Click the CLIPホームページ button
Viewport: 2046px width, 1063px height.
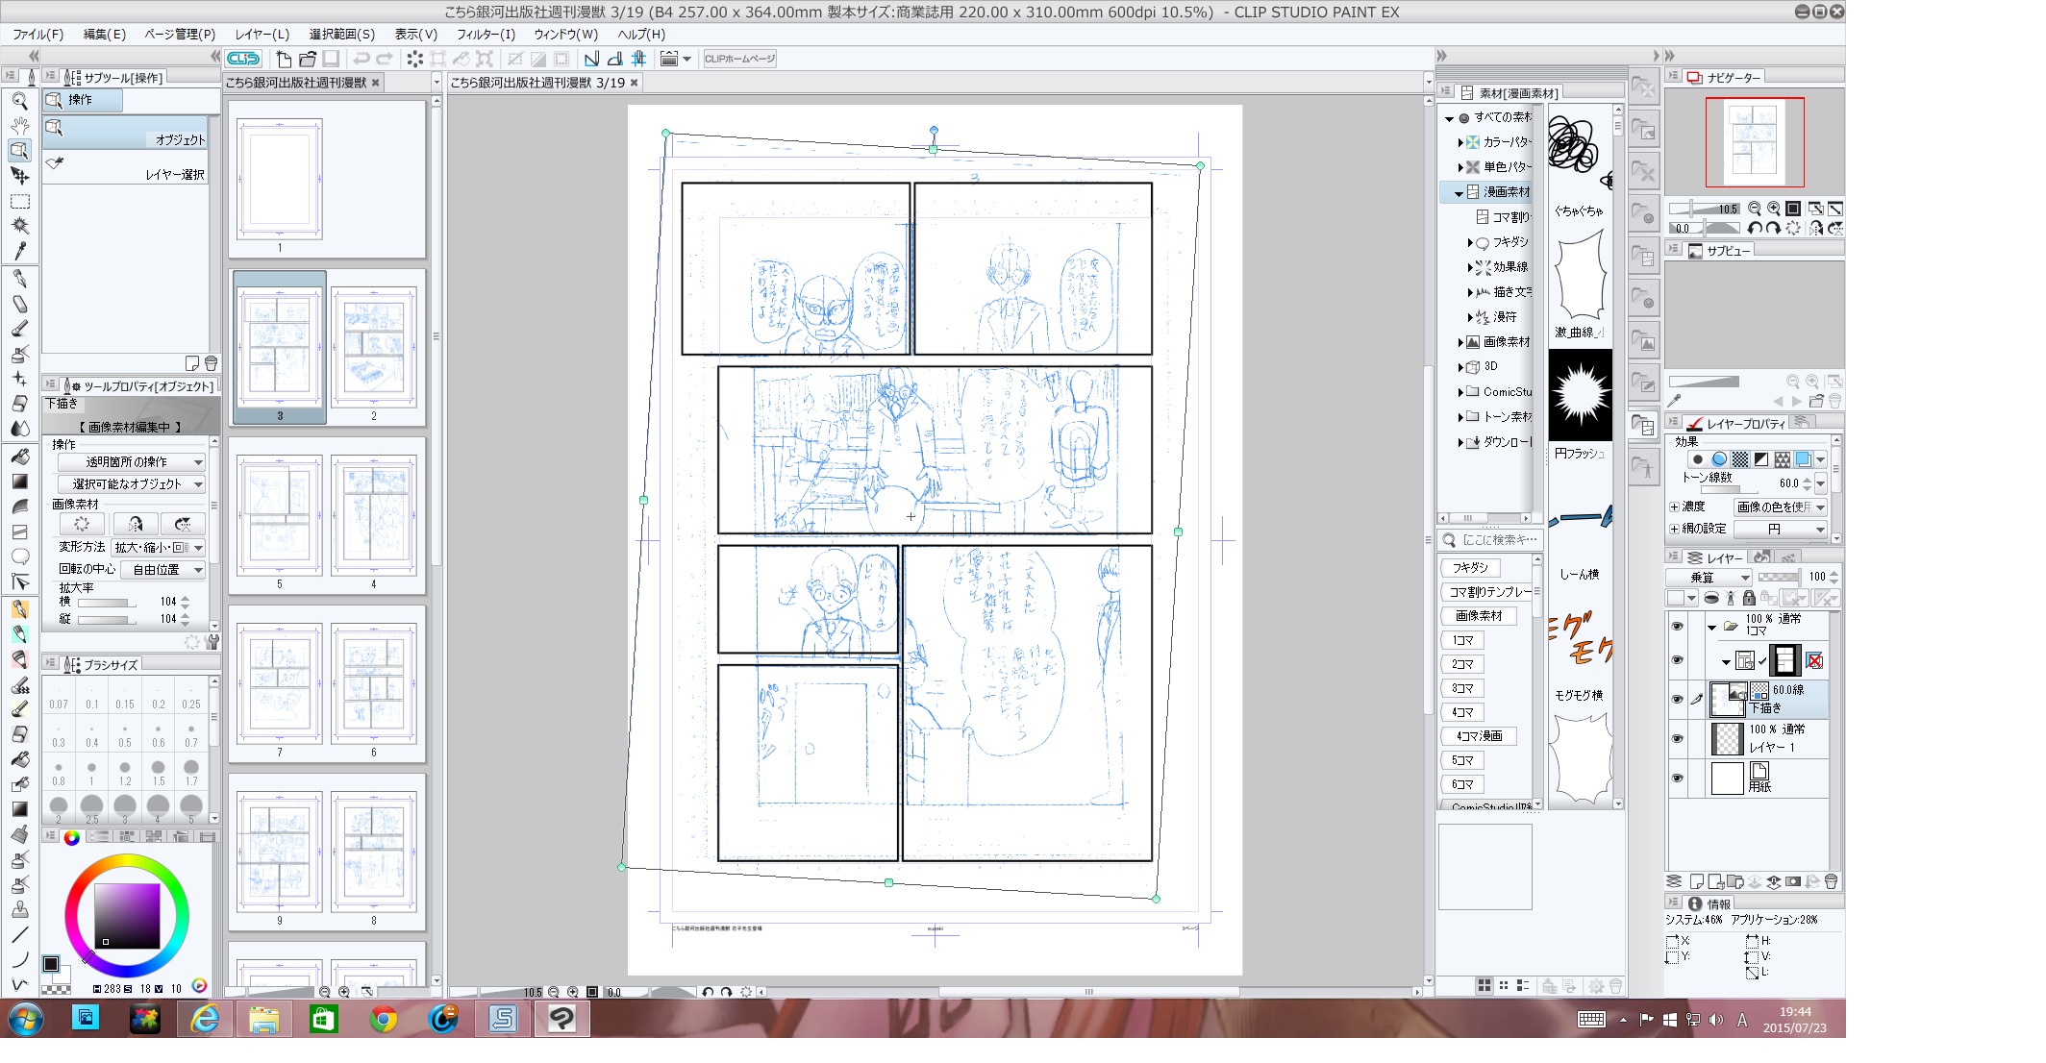click(738, 59)
